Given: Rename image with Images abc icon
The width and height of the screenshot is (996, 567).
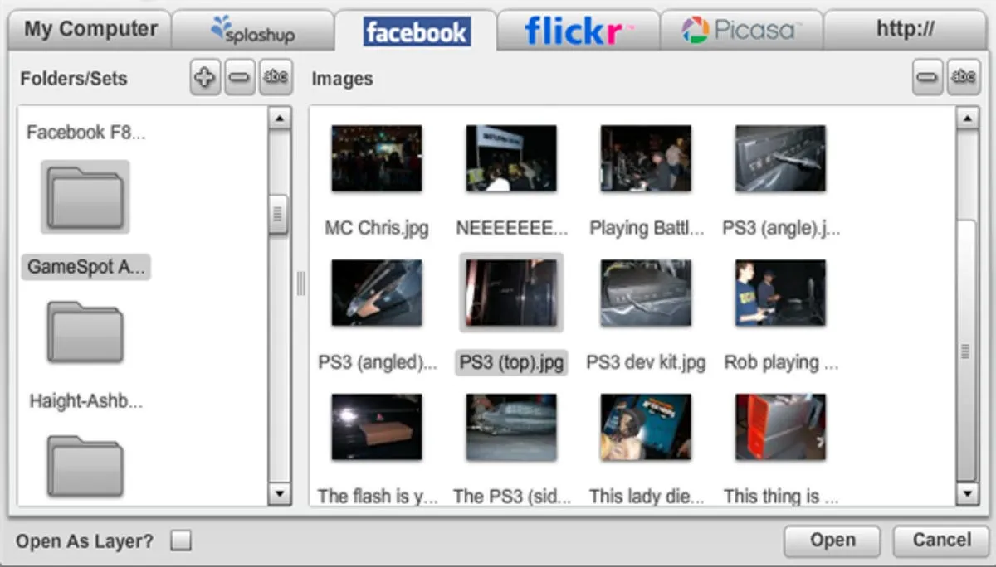Looking at the screenshot, I should 963,78.
